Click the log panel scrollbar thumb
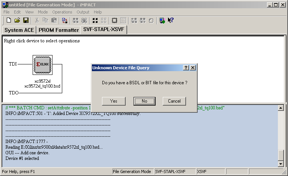 [280, 155]
